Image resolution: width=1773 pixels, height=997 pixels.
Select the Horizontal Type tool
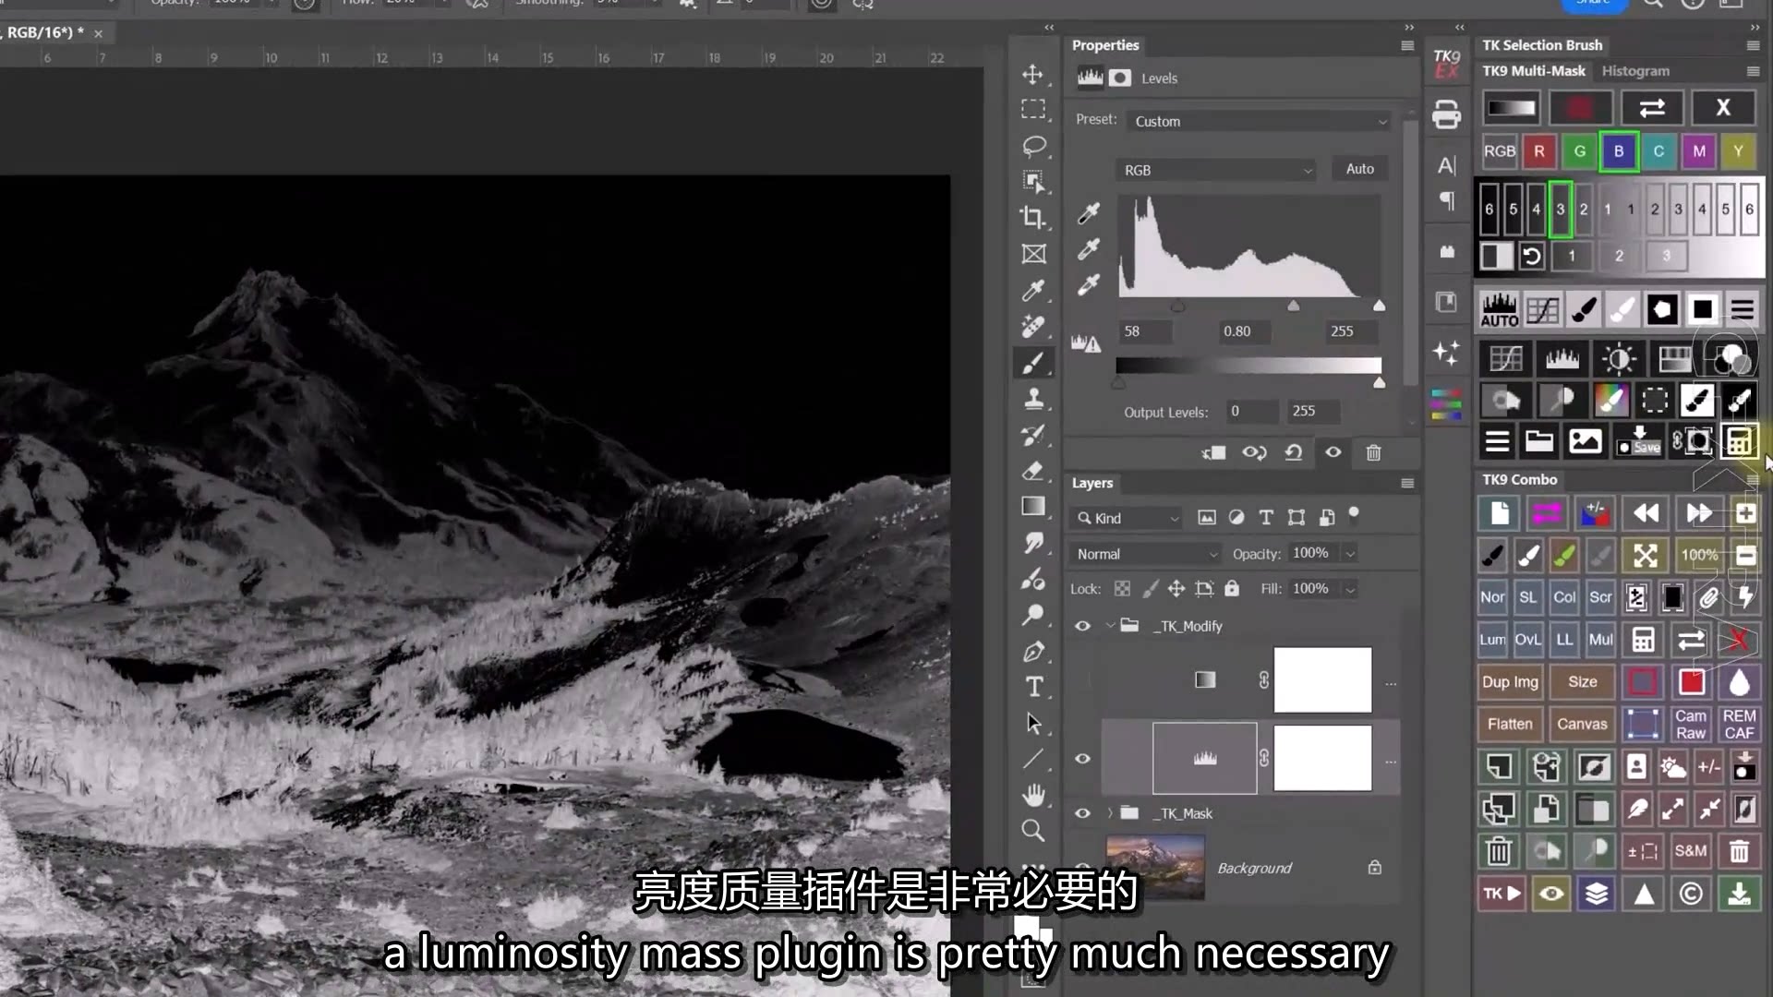[x=1033, y=687]
